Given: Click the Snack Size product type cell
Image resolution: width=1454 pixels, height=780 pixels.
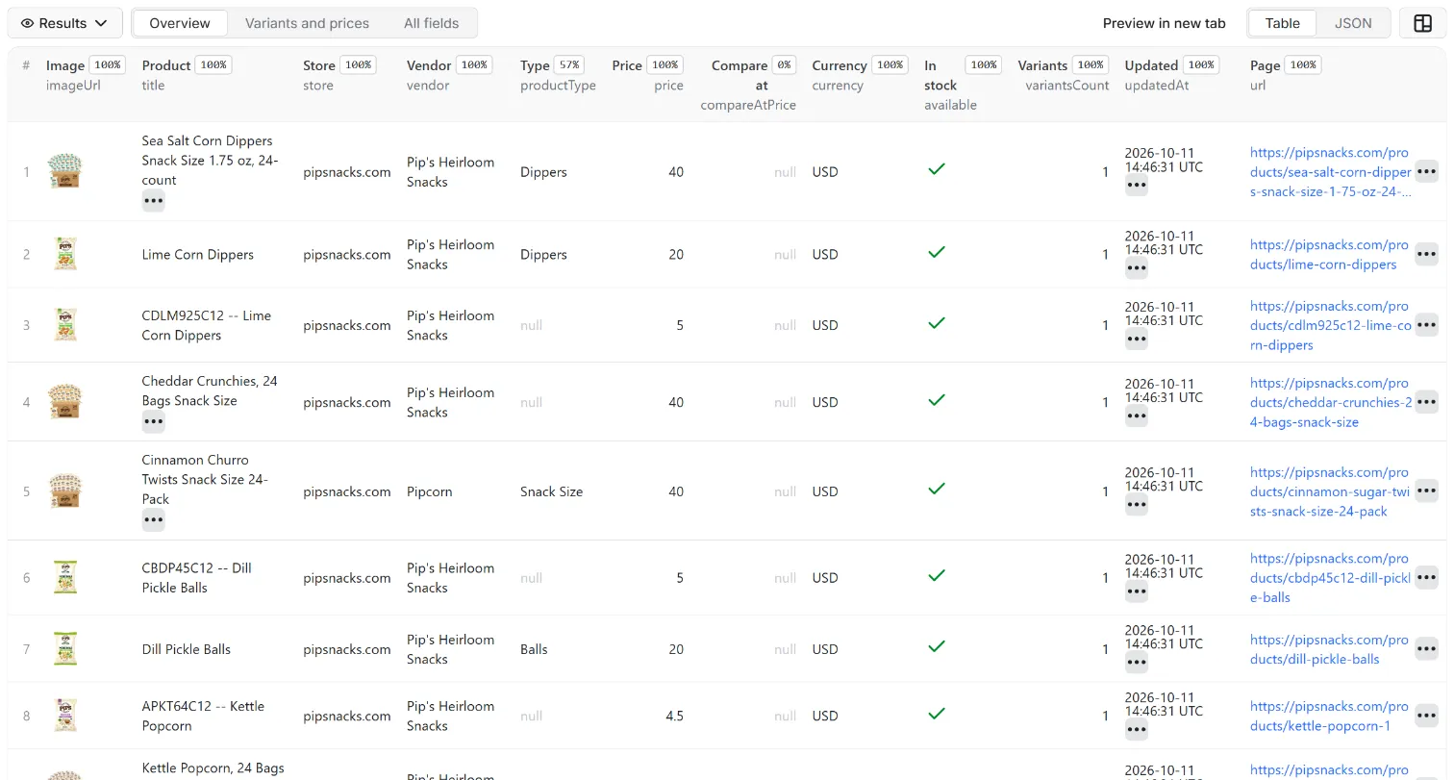Looking at the screenshot, I should click(551, 491).
